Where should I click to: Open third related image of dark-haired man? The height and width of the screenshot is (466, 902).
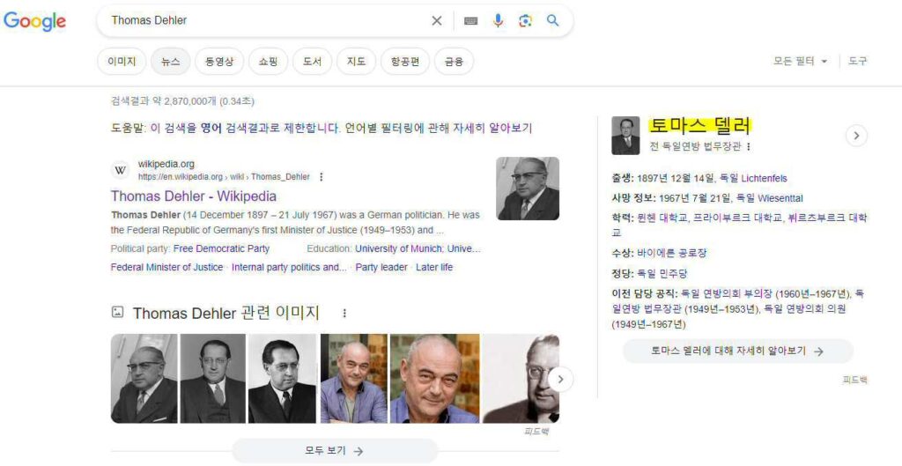tap(283, 379)
